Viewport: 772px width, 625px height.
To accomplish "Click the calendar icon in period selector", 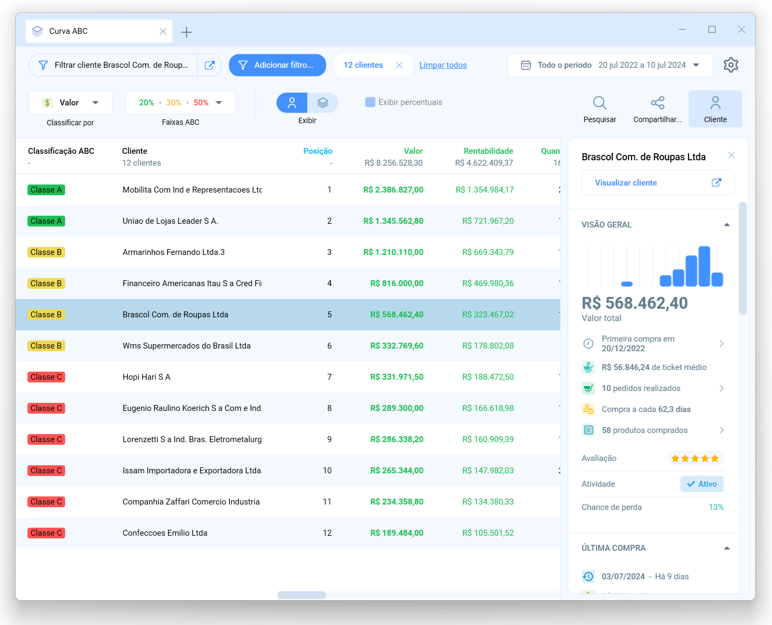I will [526, 65].
